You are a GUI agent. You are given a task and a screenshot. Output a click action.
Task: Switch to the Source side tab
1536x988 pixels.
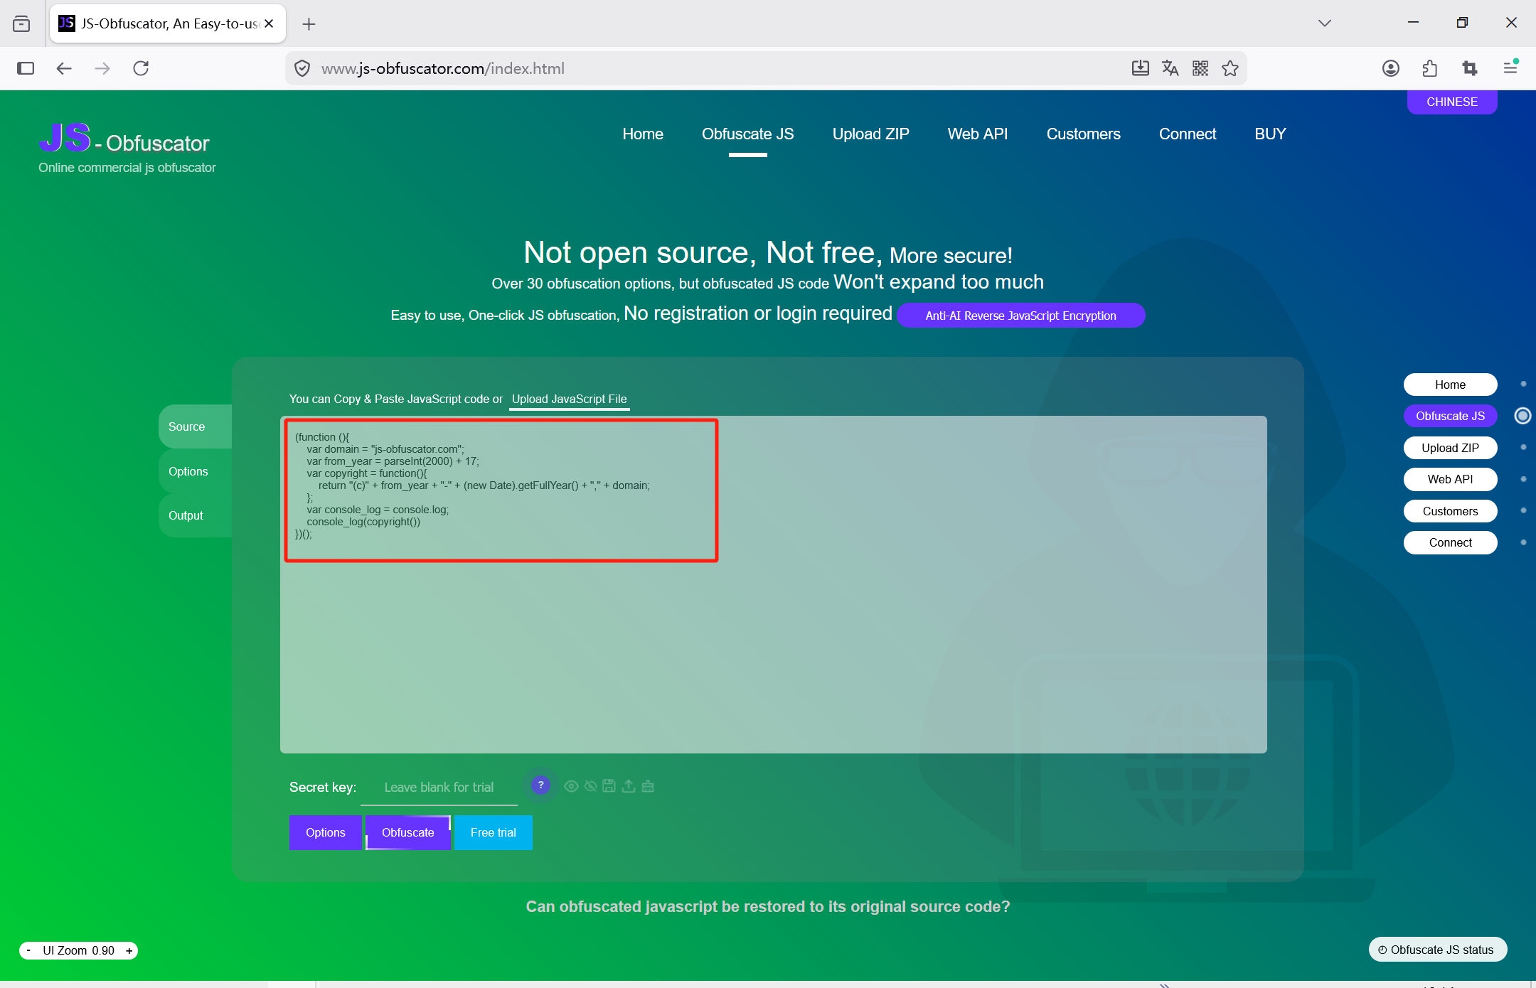point(196,426)
